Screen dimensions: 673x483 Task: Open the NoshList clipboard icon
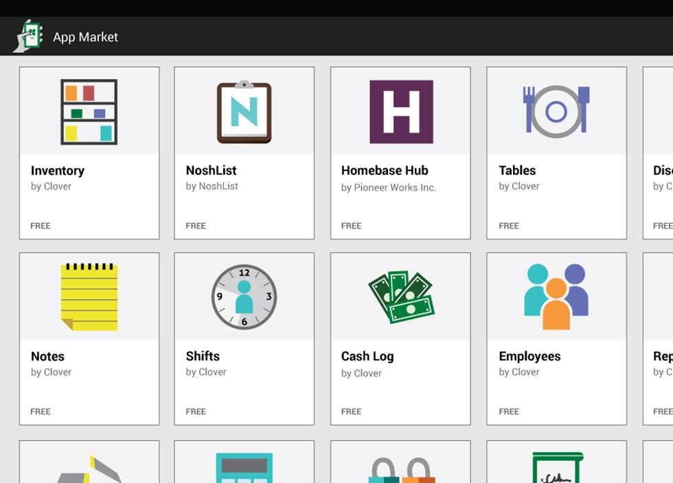244,112
